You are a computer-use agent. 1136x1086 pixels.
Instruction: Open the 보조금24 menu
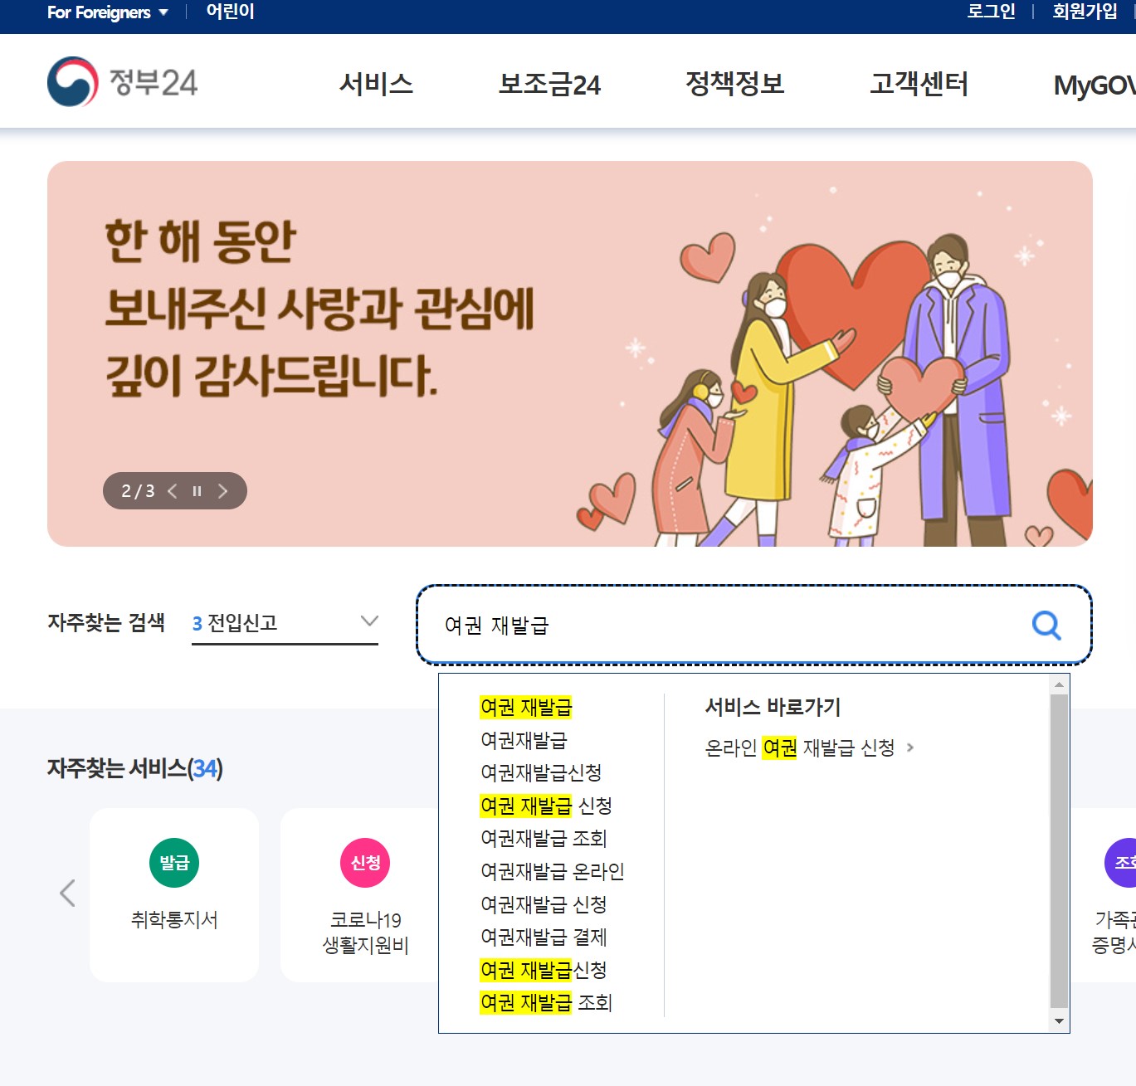549,84
